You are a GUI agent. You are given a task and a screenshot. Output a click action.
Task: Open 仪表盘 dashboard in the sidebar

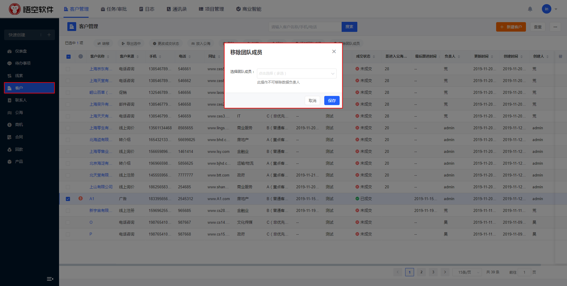point(21,51)
